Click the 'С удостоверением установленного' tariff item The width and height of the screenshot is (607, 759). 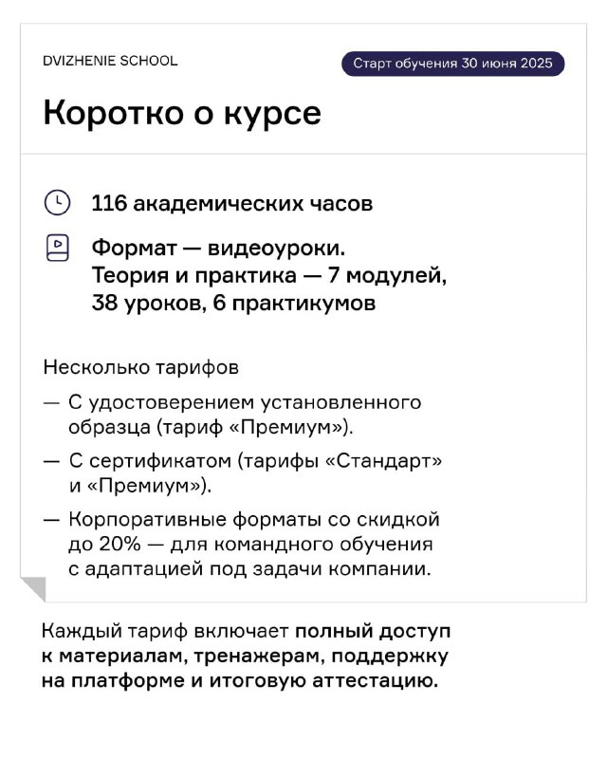[x=245, y=402]
